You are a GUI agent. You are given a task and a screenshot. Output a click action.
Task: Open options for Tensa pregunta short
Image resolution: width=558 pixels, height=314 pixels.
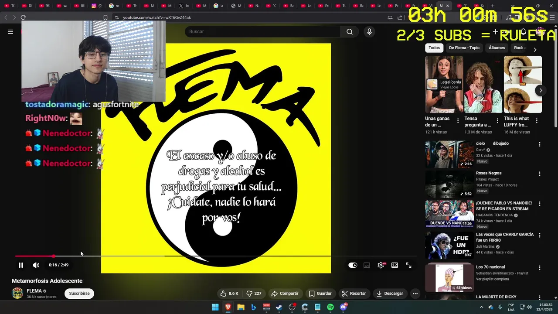497,121
